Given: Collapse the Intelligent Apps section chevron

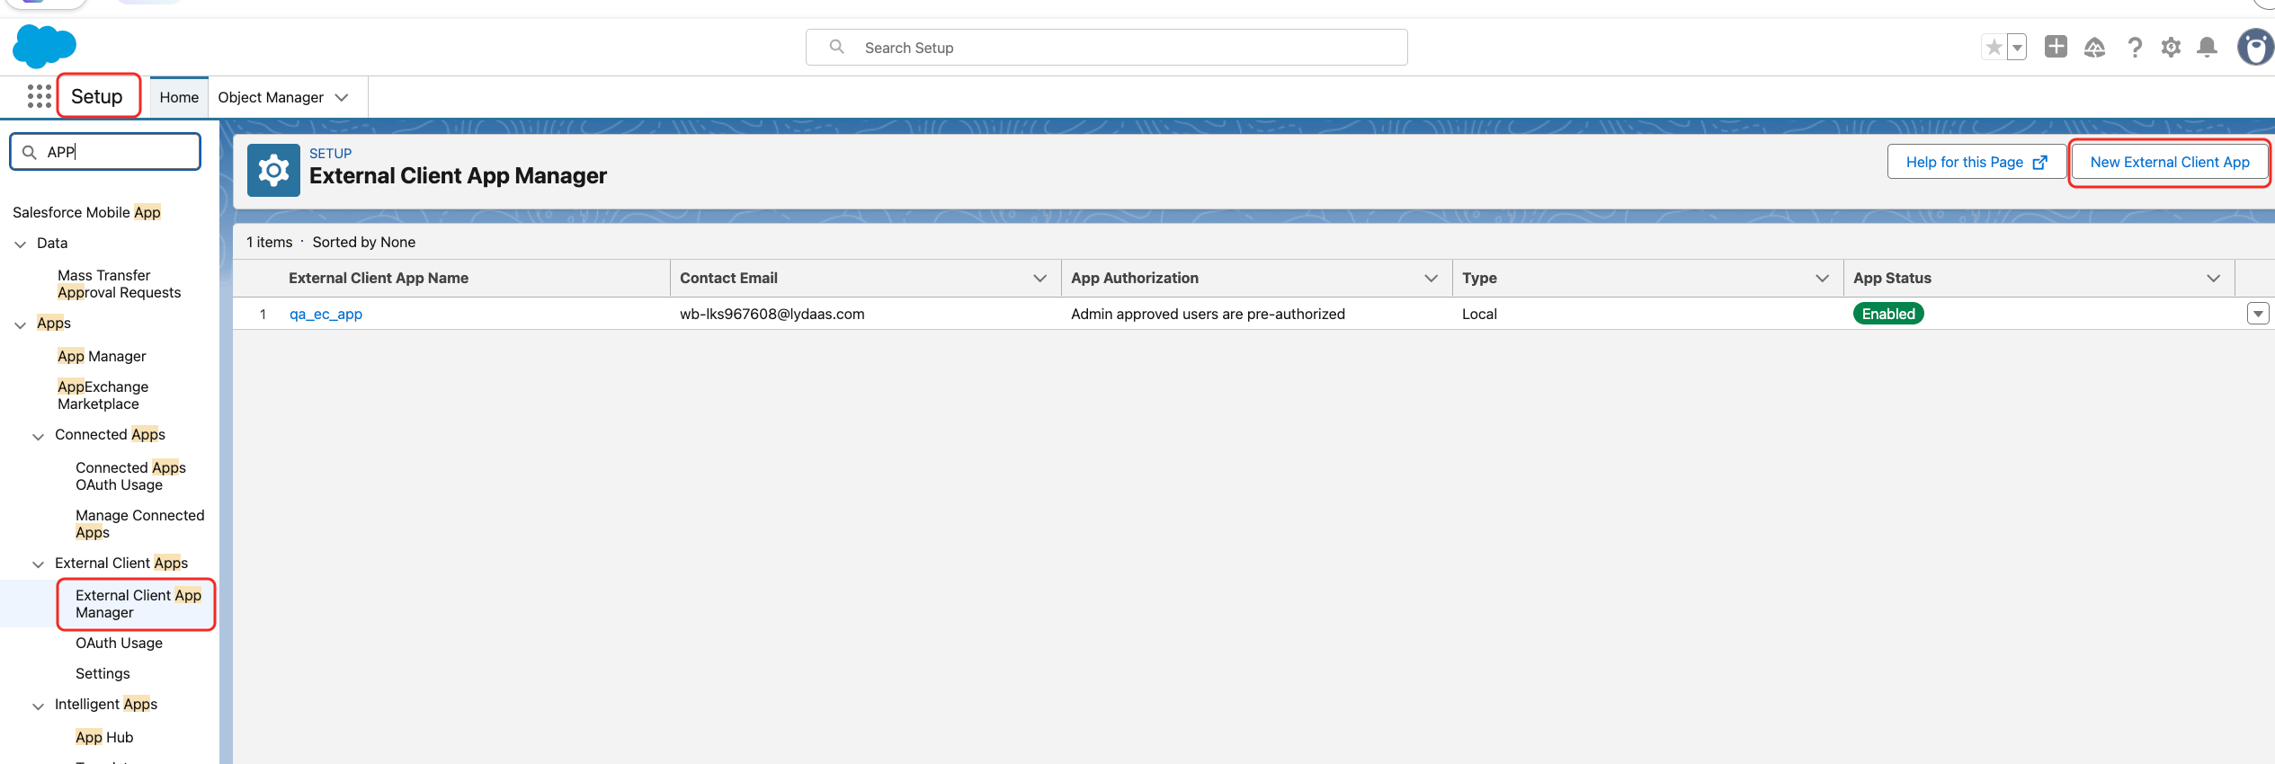Looking at the screenshot, I should pyautogui.click(x=38, y=706).
